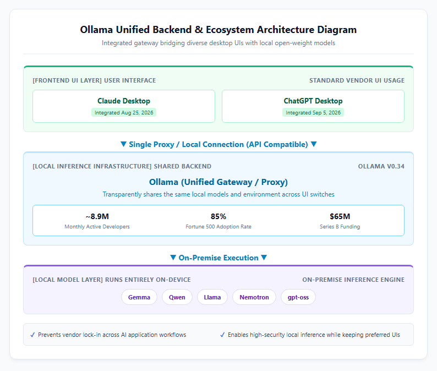
Task: Click the Qwen model pill
Action: point(177,297)
